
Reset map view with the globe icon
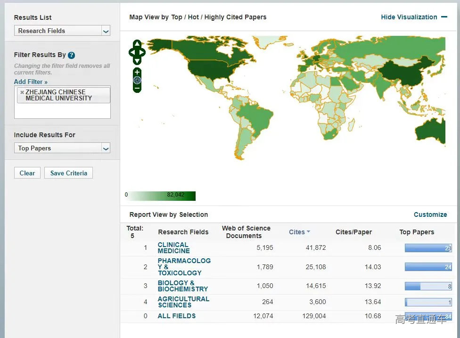137,80
